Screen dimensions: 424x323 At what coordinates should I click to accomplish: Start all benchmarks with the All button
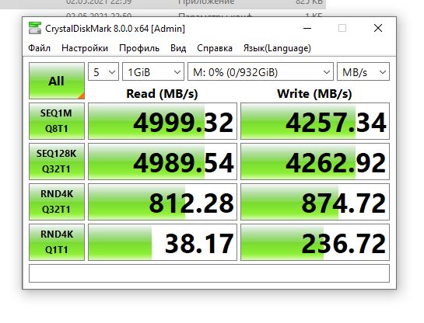click(x=57, y=81)
